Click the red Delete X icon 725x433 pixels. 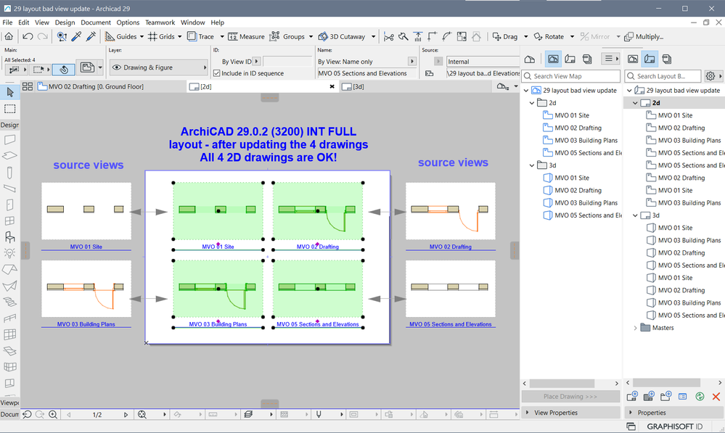[x=716, y=397]
